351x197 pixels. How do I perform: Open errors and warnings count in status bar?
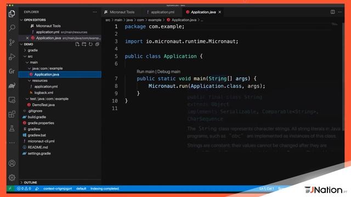(x=24, y=188)
